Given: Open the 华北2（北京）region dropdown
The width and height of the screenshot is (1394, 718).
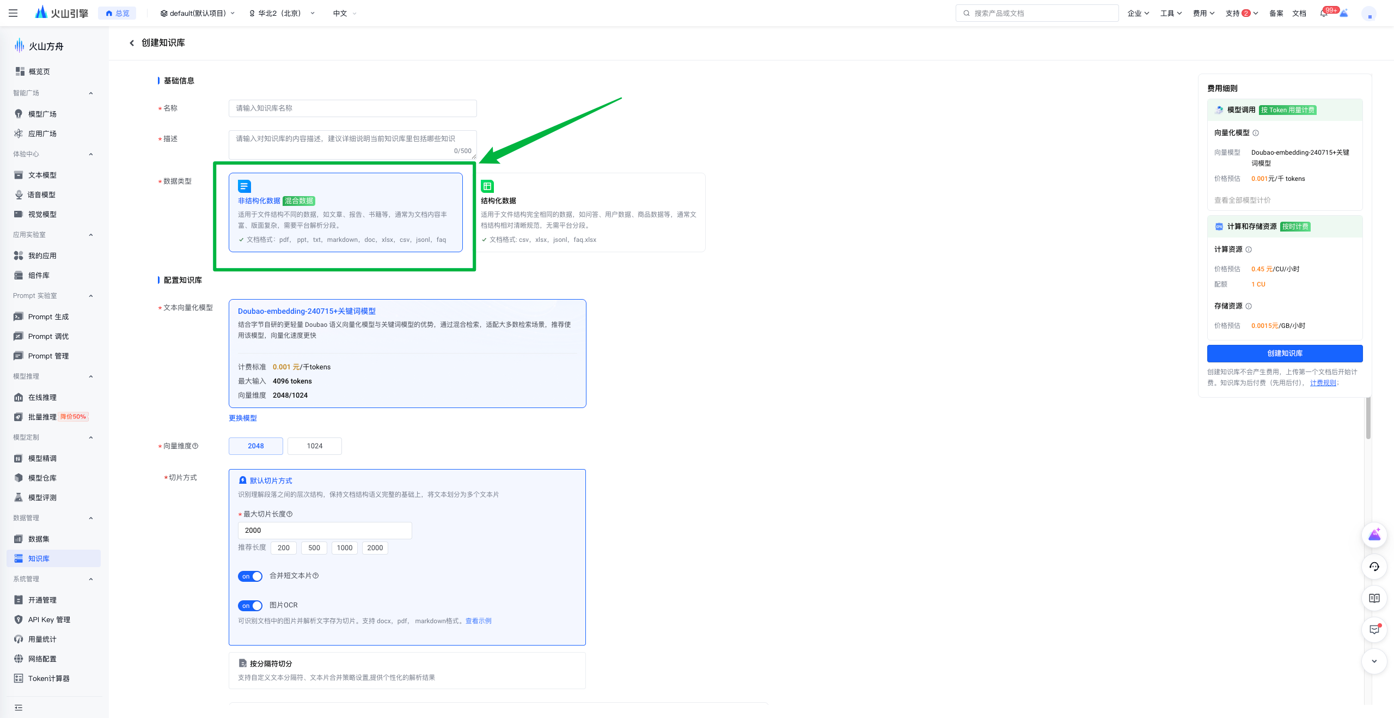Looking at the screenshot, I should point(282,13).
